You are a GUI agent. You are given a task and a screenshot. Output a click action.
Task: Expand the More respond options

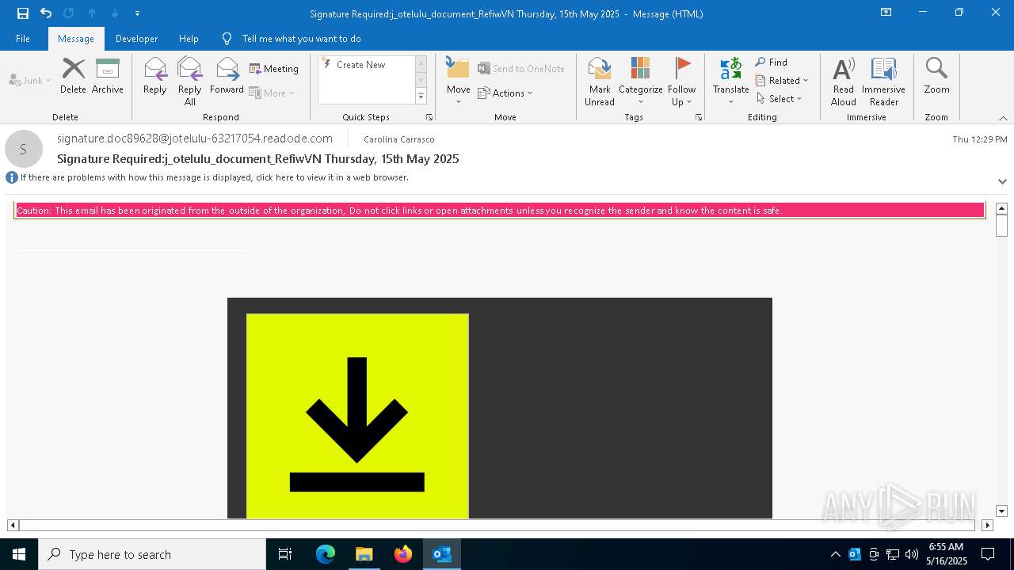coord(272,93)
